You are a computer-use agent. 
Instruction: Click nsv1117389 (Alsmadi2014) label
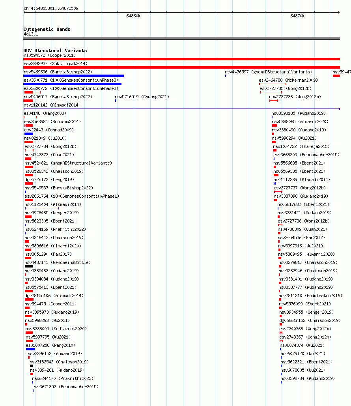(302, 180)
